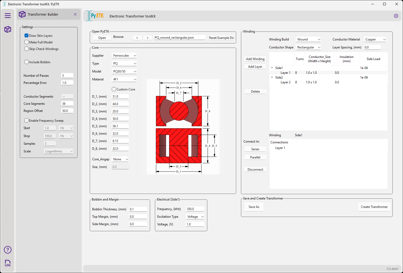Click the Disconnect button
403x273 pixels.
[255, 170]
